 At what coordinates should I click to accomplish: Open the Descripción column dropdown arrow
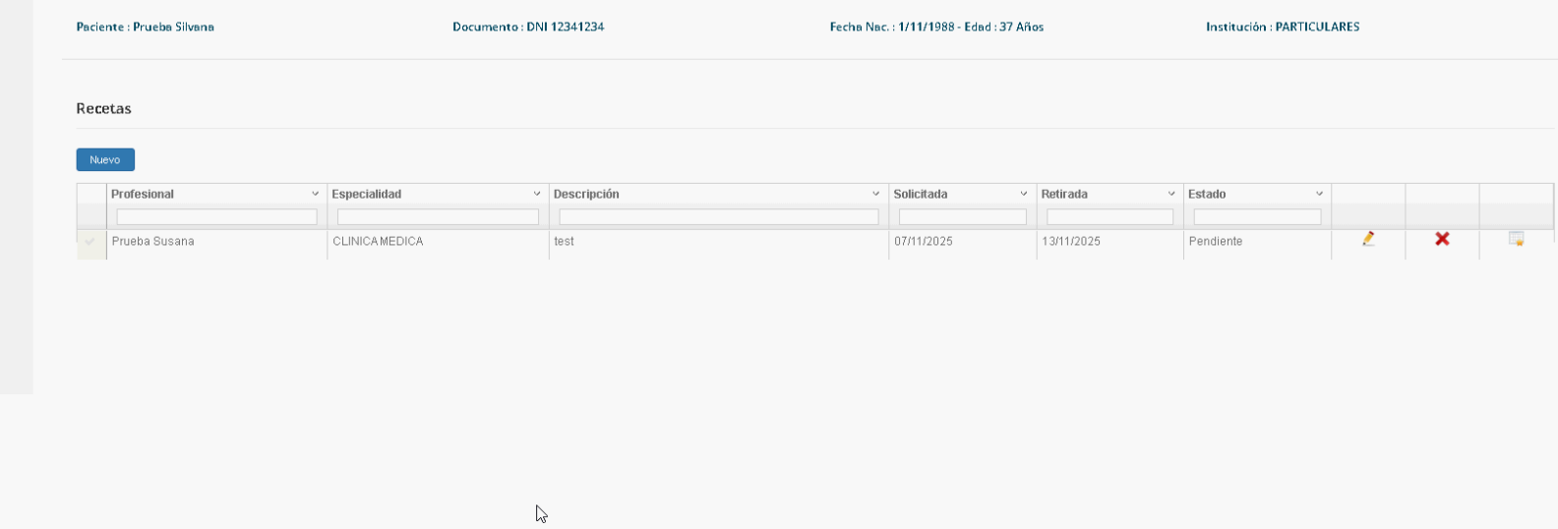(x=875, y=195)
